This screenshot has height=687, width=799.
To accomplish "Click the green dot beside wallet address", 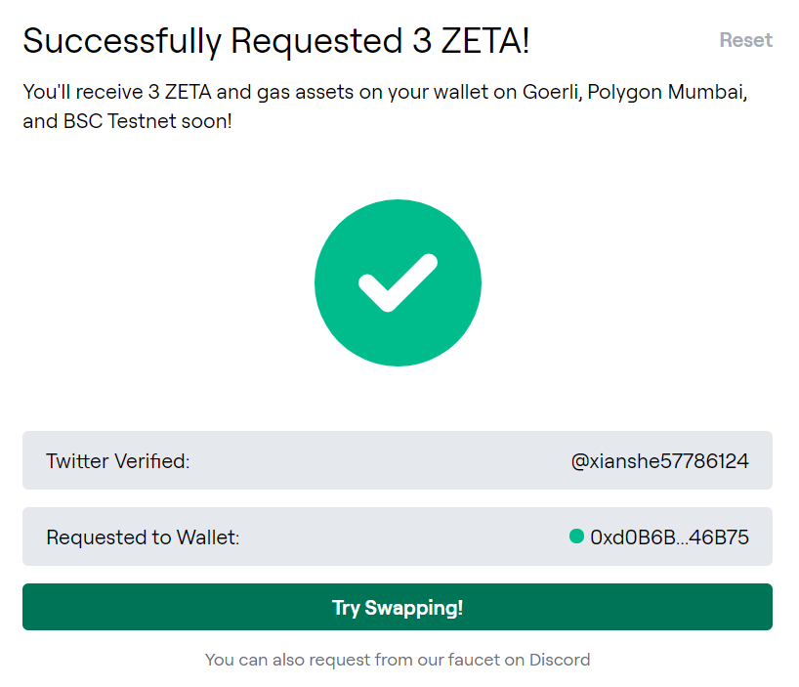I will [576, 536].
